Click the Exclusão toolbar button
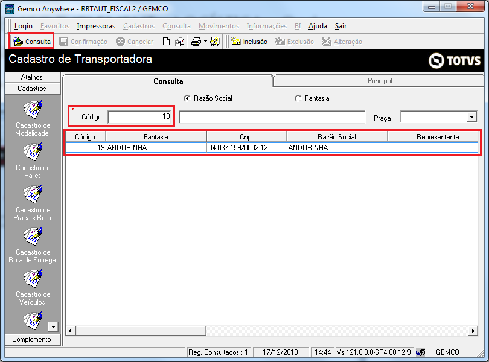Screen dimensions: 489x362 (295, 42)
